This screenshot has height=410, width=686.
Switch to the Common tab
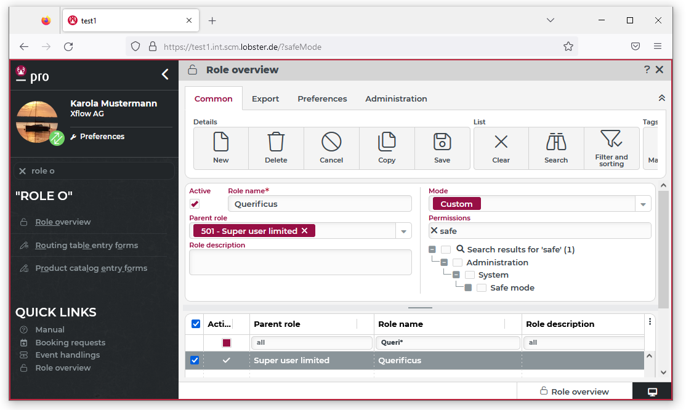(214, 99)
